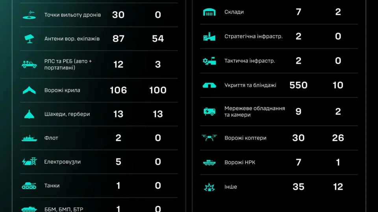Click the tank icon next to Танки
The image size is (378, 212).
pyautogui.click(x=29, y=186)
